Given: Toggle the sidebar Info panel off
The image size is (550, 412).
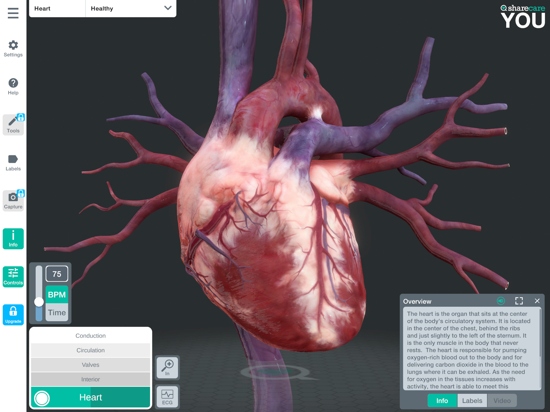Looking at the screenshot, I should click(13, 239).
